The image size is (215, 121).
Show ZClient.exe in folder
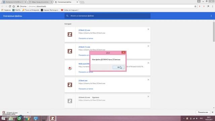(x=86, y=89)
